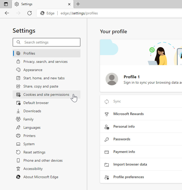Open Reset settings page
Screen dimensions: 182x190
[x=47, y=152]
